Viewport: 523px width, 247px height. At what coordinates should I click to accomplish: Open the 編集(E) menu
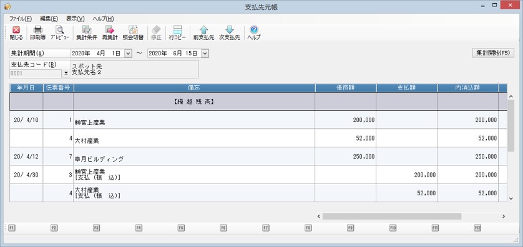(x=49, y=19)
